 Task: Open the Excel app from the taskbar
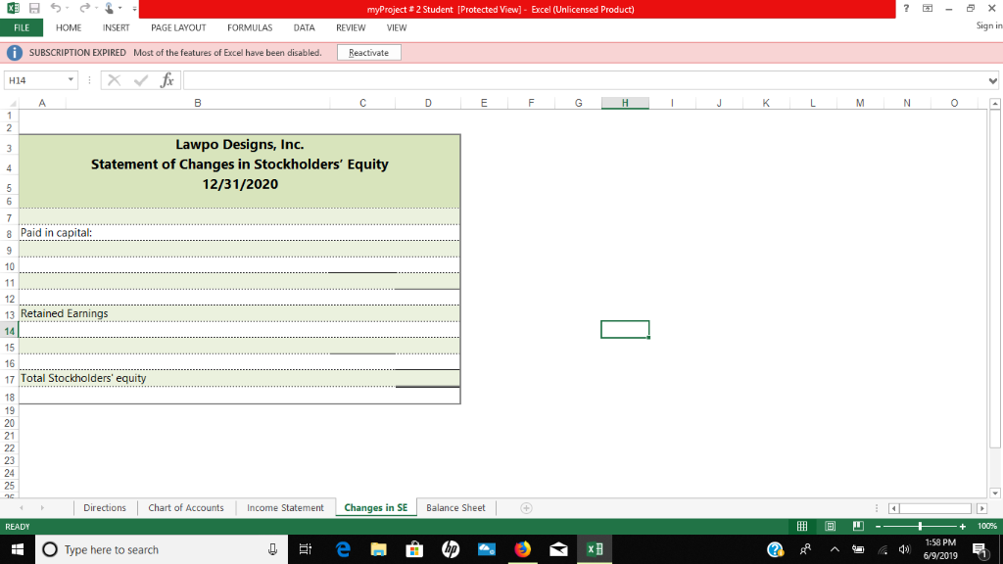click(x=595, y=549)
